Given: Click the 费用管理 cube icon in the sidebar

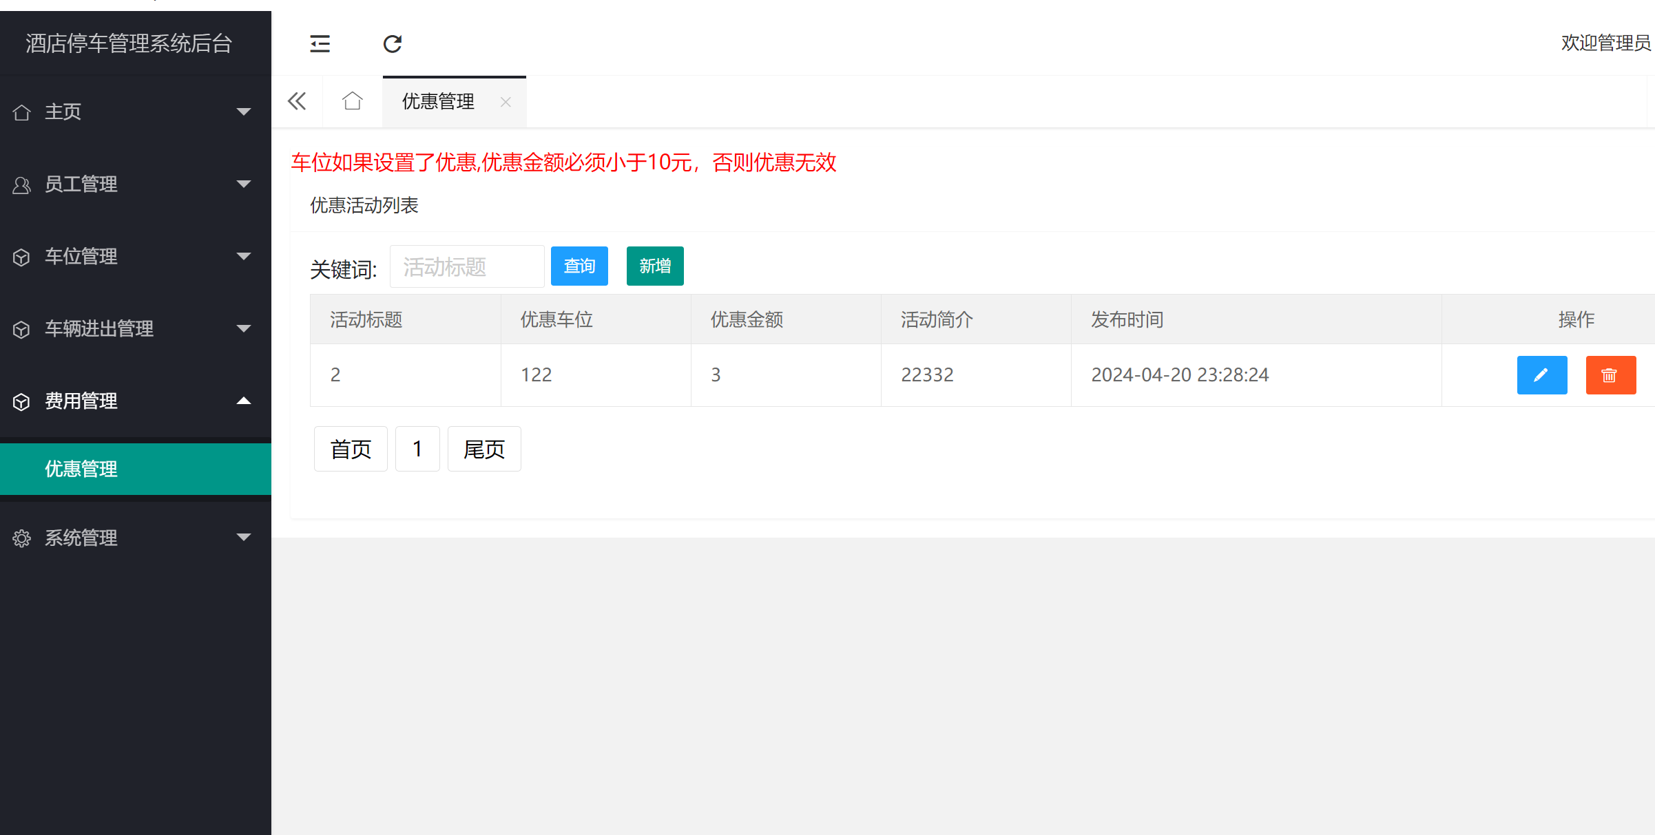Looking at the screenshot, I should 21,401.
